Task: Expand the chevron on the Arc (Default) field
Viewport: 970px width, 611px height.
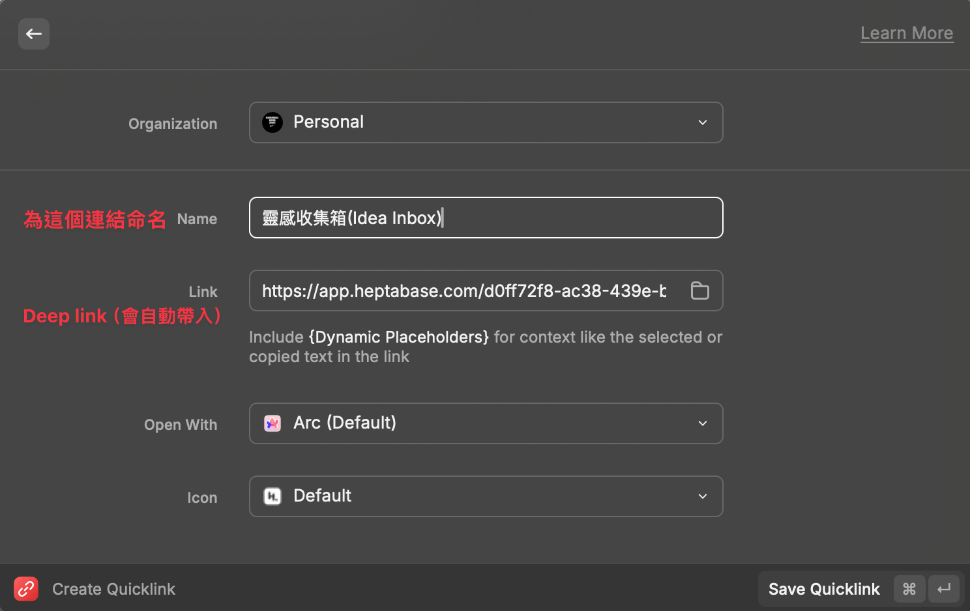Action: 702,423
